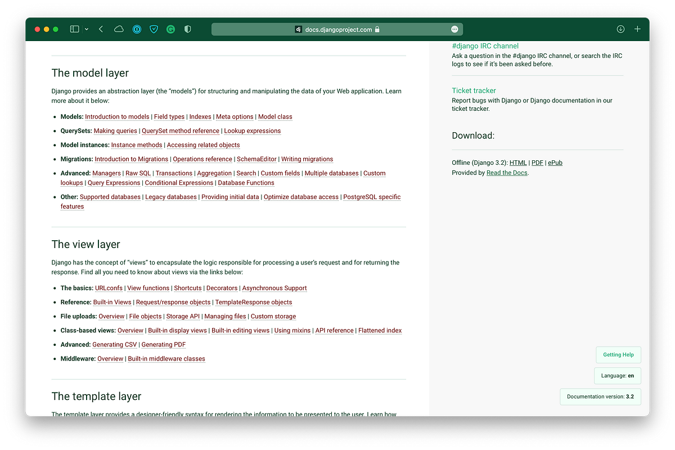Open the Documentation version 3.2 selector
675x450 pixels.
[600, 397]
